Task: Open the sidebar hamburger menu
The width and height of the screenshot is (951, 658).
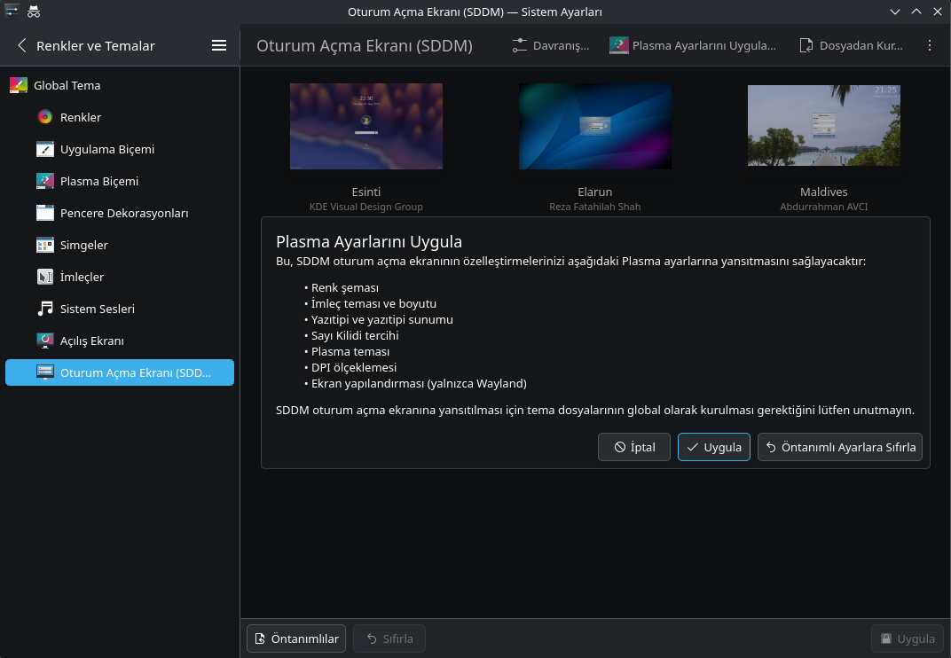Action: 219,45
